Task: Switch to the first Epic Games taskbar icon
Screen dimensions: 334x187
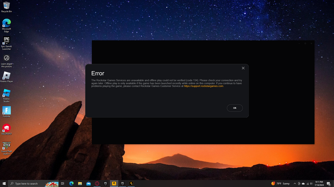Action: [106, 184]
